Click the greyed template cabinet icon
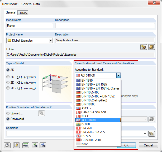 pyautogui.click(x=151, y=119)
